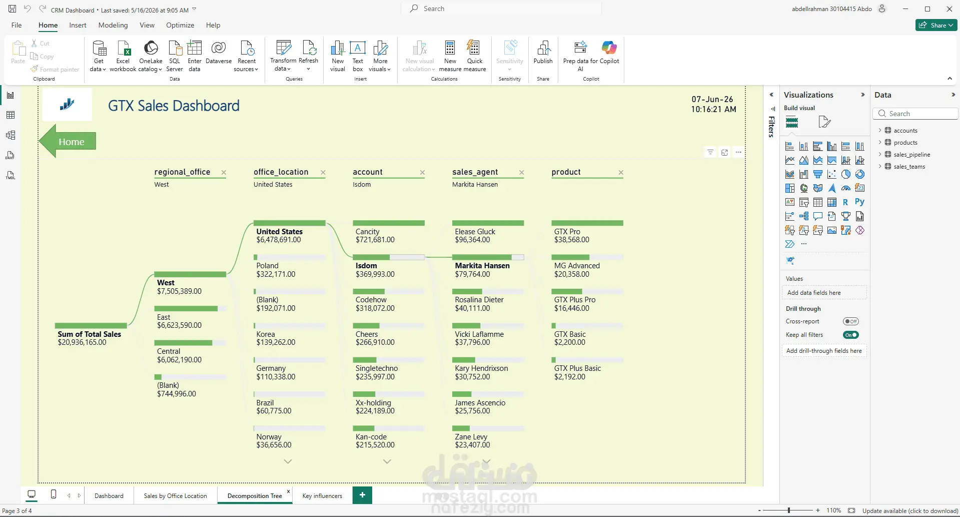Image resolution: width=960 pixels, height=517 pixels.
Task: Open Report view in left sidebar
Action: pyautogui.click(x=11, y=95)
